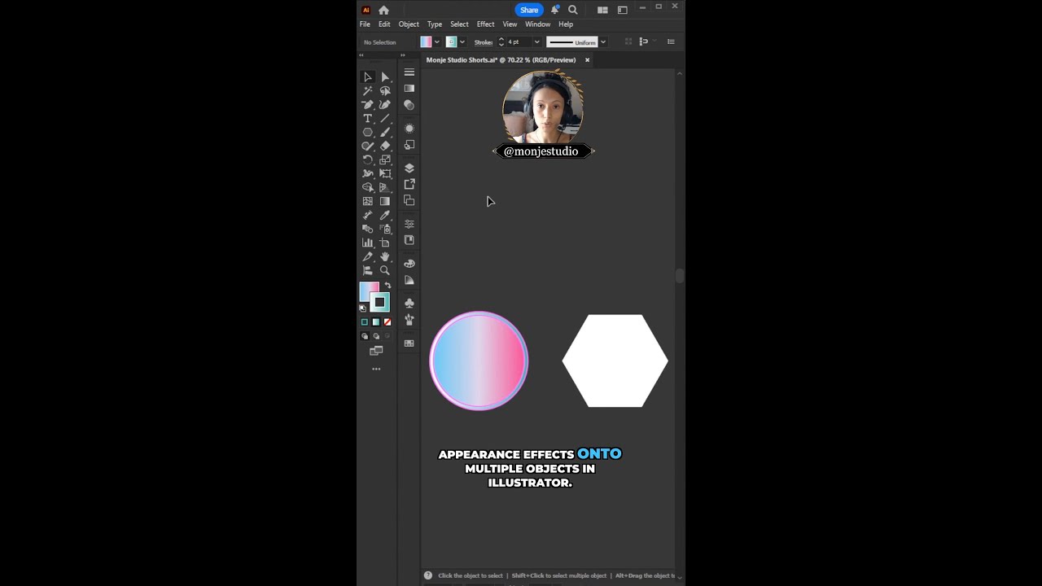The height and width of the screenshot is (586, 1042).
Task: Select the Hand tool
Action: [x=385, y=257]
